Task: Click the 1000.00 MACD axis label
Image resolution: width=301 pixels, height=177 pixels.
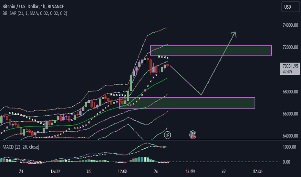Action: tap(289, 147)
